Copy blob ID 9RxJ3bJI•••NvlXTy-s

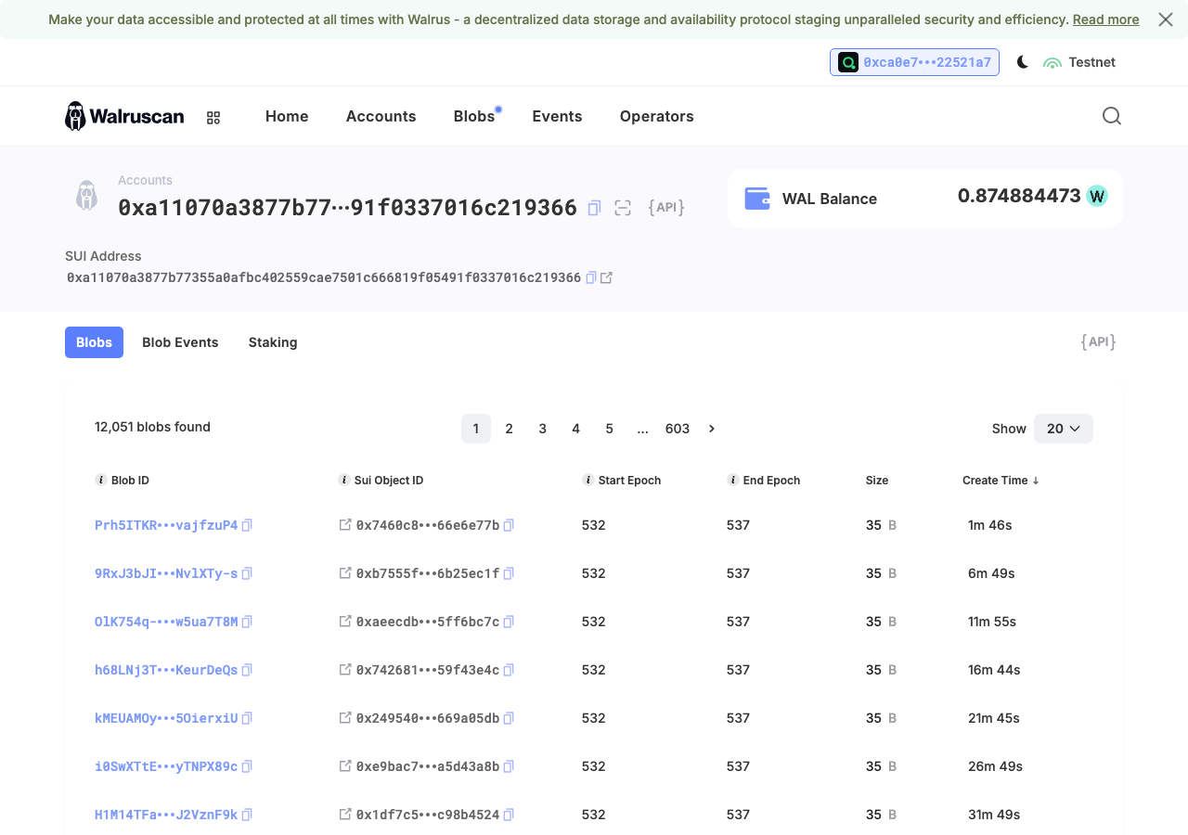click(247, 573)
